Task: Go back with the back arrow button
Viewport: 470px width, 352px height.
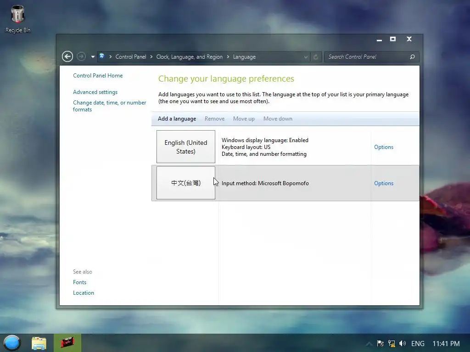Action: 67,56
